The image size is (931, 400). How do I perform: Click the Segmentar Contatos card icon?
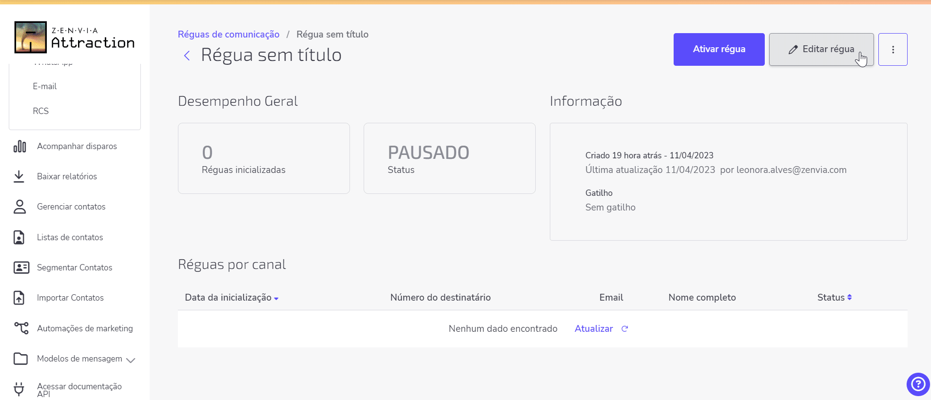point(21,267)
